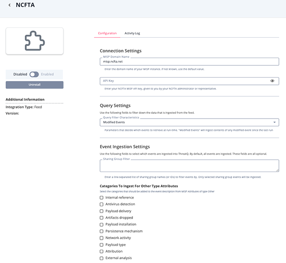Toggle the Disabled/Enabled switch

(34, 74)
